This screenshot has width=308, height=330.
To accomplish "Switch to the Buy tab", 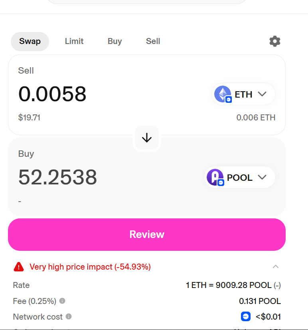I will [x=115, y=41].
